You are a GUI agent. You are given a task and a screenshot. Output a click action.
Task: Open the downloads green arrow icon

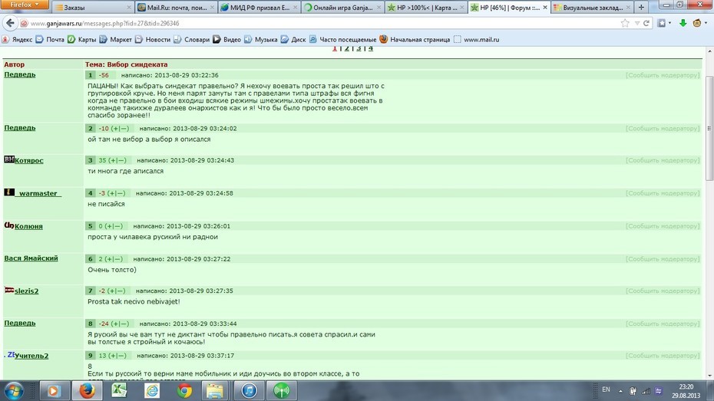pyautogui.click(x=683, y=23)
